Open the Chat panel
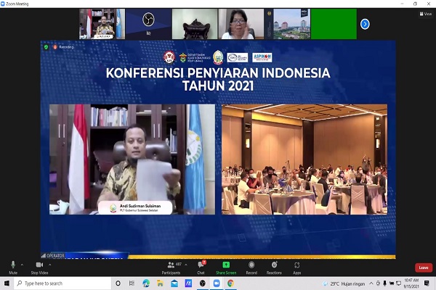Image resolution: width=436 pixels, height=290 pixels. pyautogui.click(x=201, y=267)
